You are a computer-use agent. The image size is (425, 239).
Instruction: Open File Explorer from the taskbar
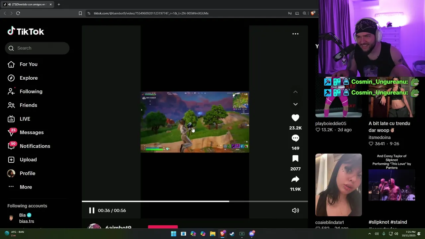click(212, 234)
